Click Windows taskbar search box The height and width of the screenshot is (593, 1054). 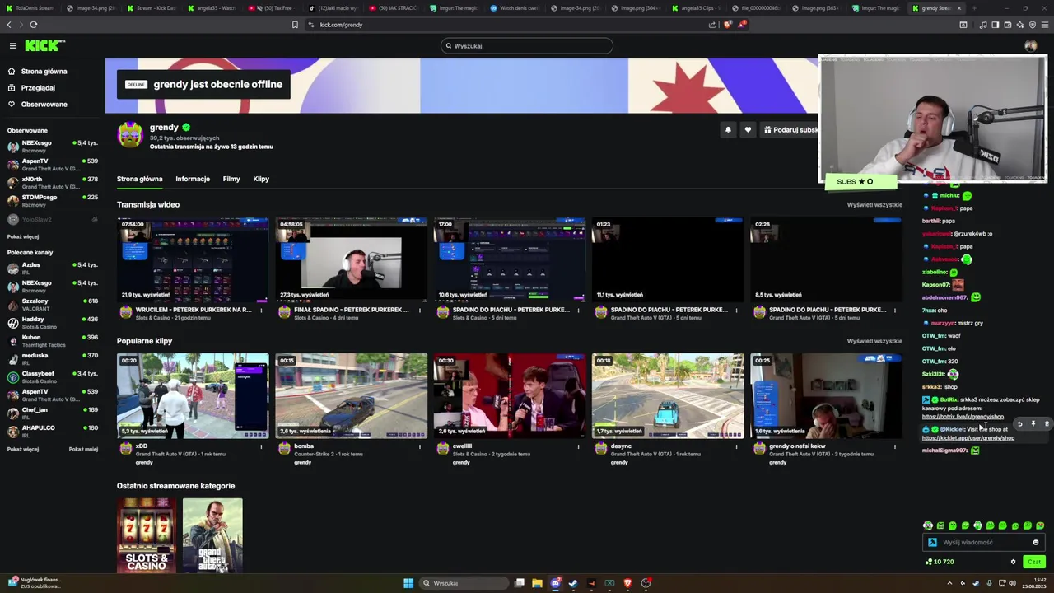(464, 583)
